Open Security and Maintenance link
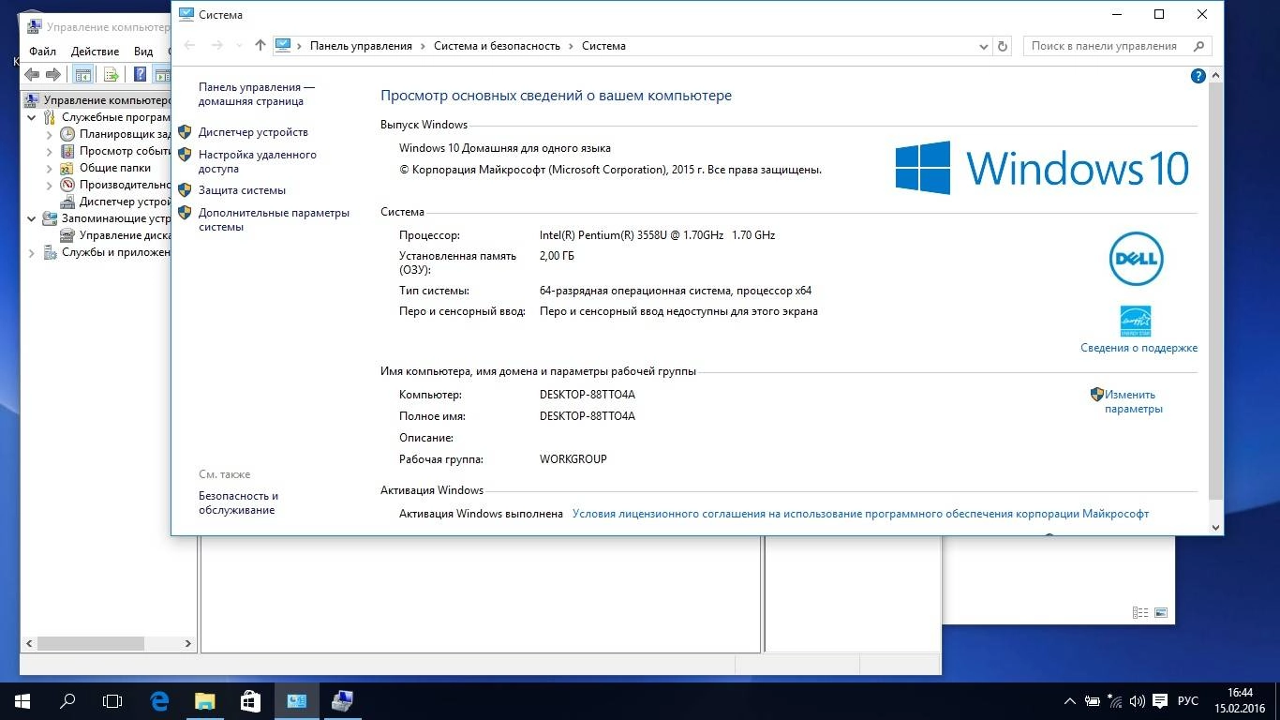This screenshot has height=720, width=1280. (238, 502)
